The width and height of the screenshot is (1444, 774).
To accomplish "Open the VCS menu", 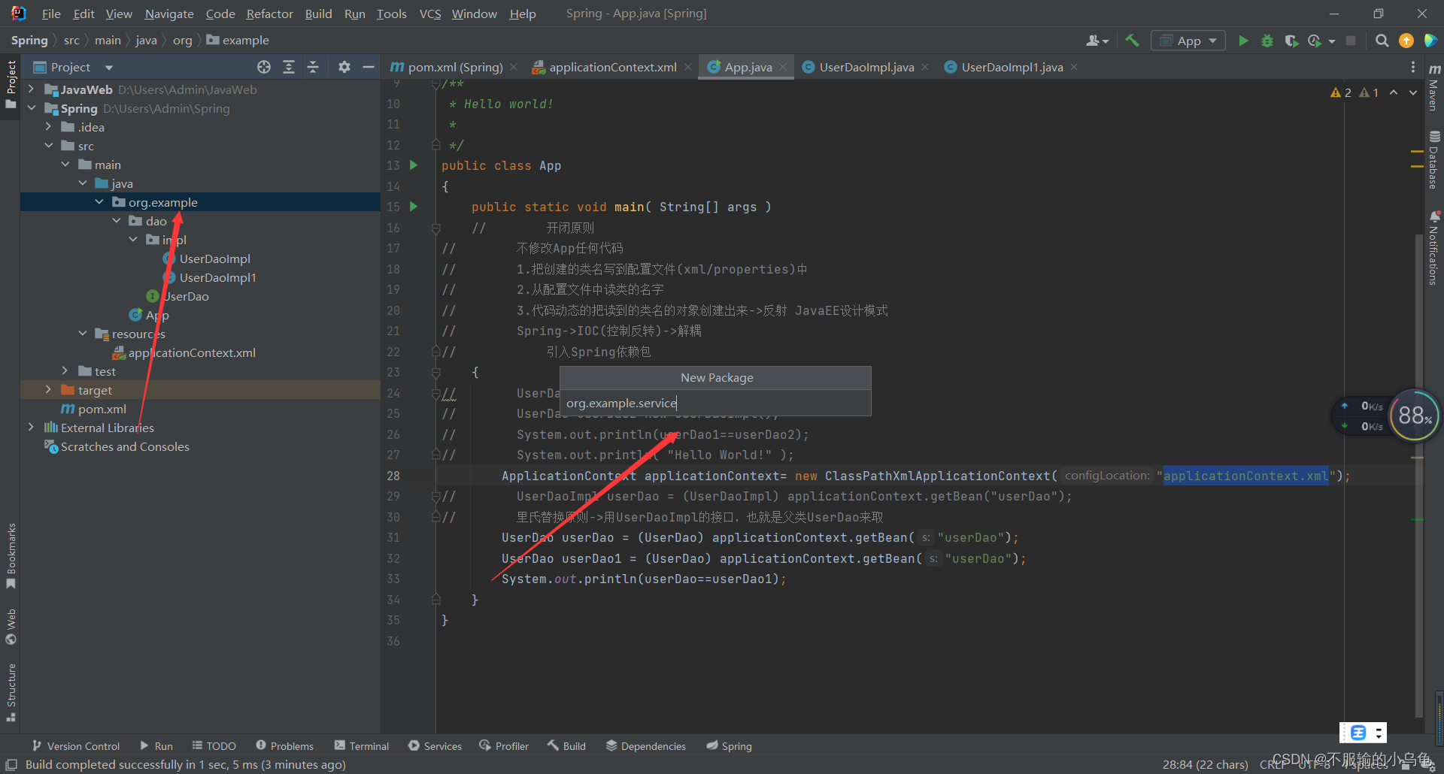I will point(430,14).
